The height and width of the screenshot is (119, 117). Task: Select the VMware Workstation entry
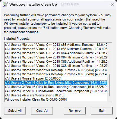[56, 95]
